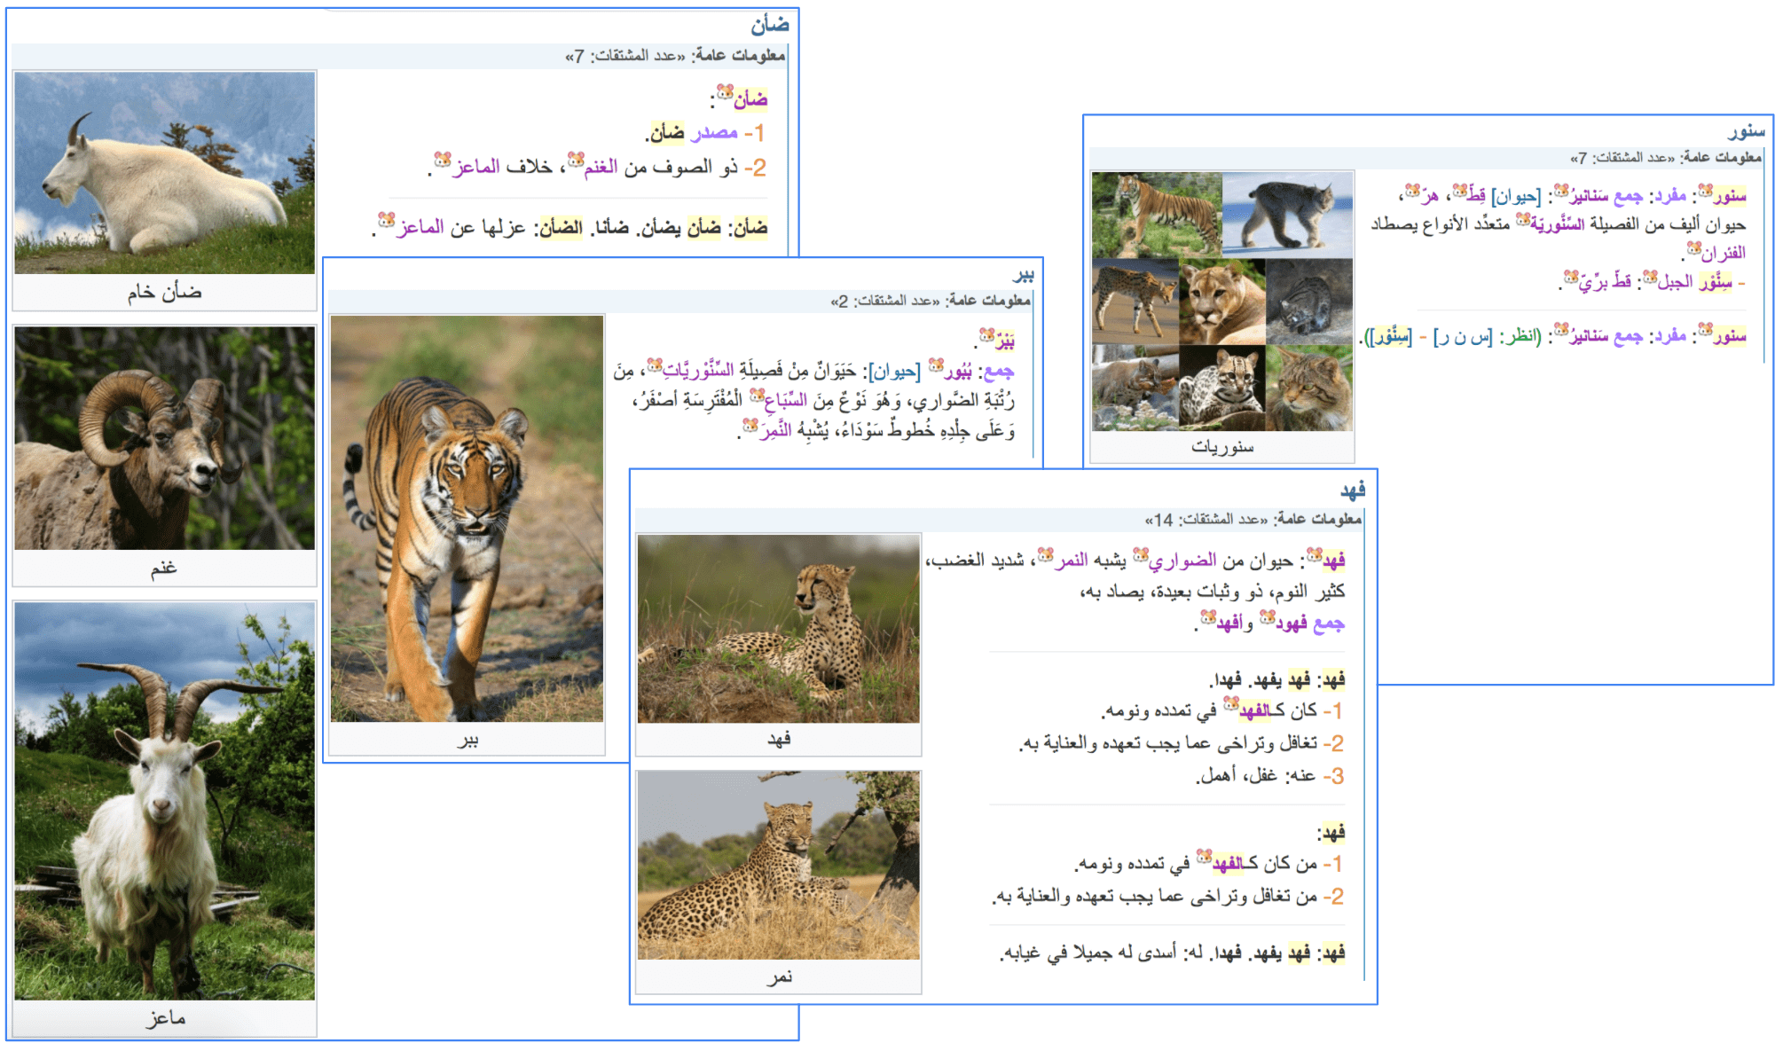Image resolution: width=1783 pixels, height=1043 pixels.
Task: Click hamster icon after كالفهد in من كان line
Action: pos(1205,856)
